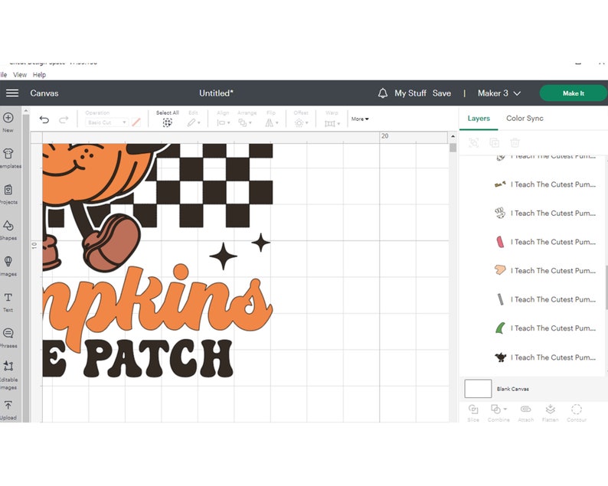Open the Phrases panel

point(8,338)
